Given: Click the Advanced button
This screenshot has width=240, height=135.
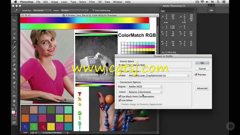Looking at the screenshot, I should click(x=202, y=88).
